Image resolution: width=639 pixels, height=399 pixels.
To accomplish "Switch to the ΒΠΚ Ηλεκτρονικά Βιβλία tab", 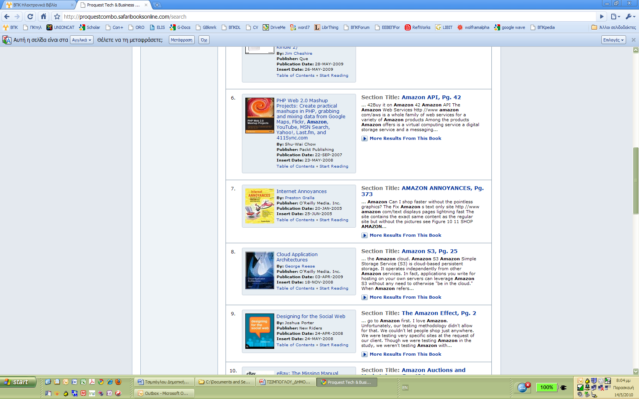I will (x=38, y=5).
